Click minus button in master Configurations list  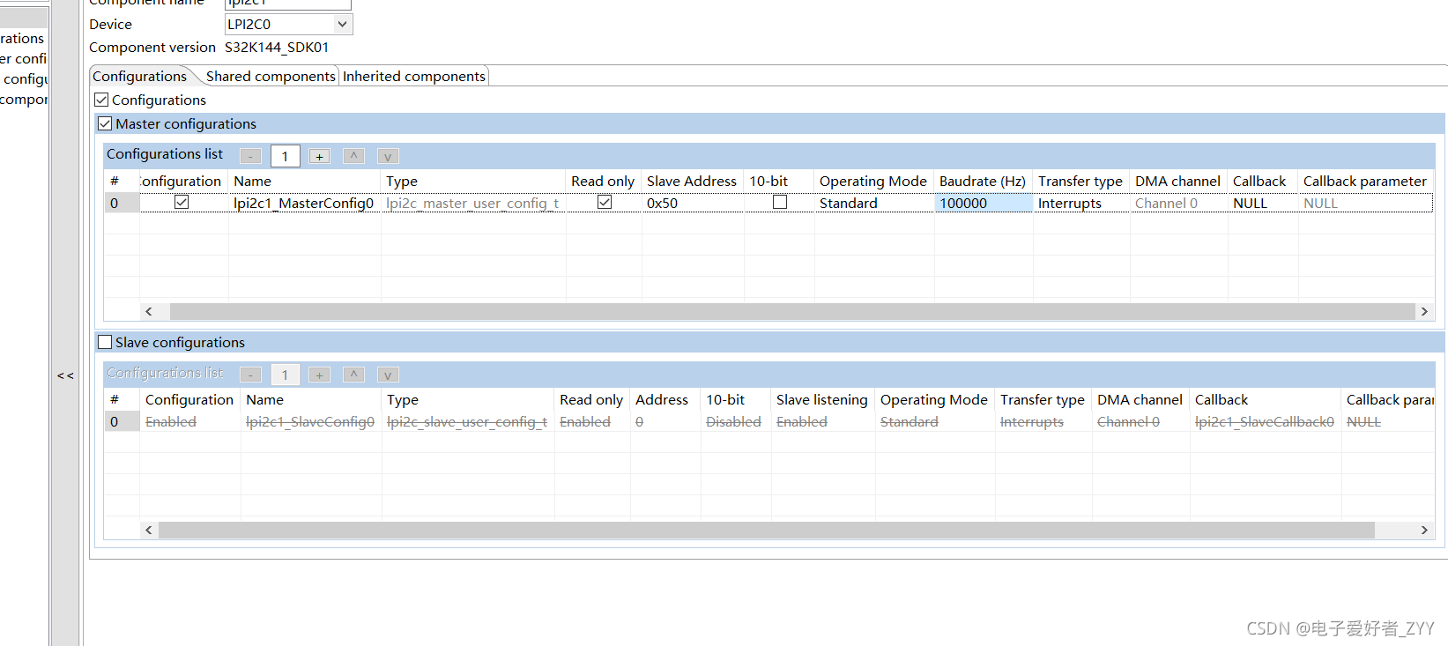coord(250,156)
